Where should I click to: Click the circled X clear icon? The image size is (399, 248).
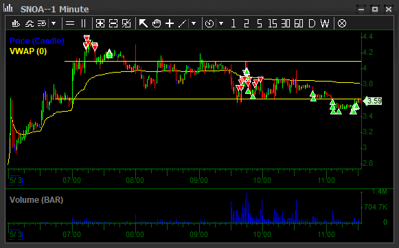click(342, 23)
